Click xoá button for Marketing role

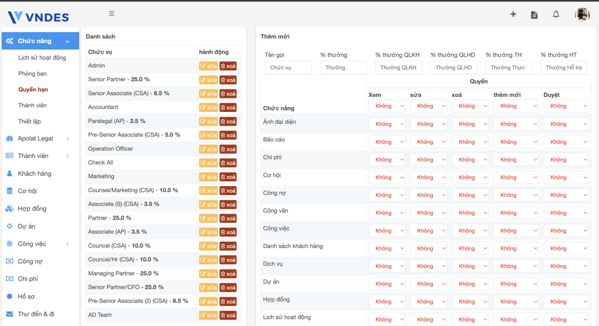(228, 177)
